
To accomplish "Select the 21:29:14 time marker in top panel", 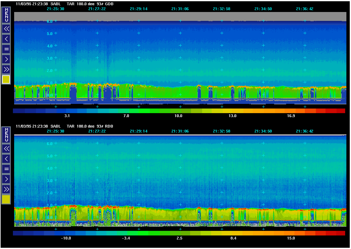I will (x=138, y=9).
